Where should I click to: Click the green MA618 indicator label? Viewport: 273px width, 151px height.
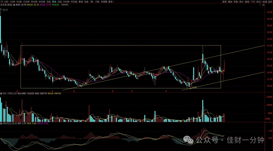coord(56,5)
